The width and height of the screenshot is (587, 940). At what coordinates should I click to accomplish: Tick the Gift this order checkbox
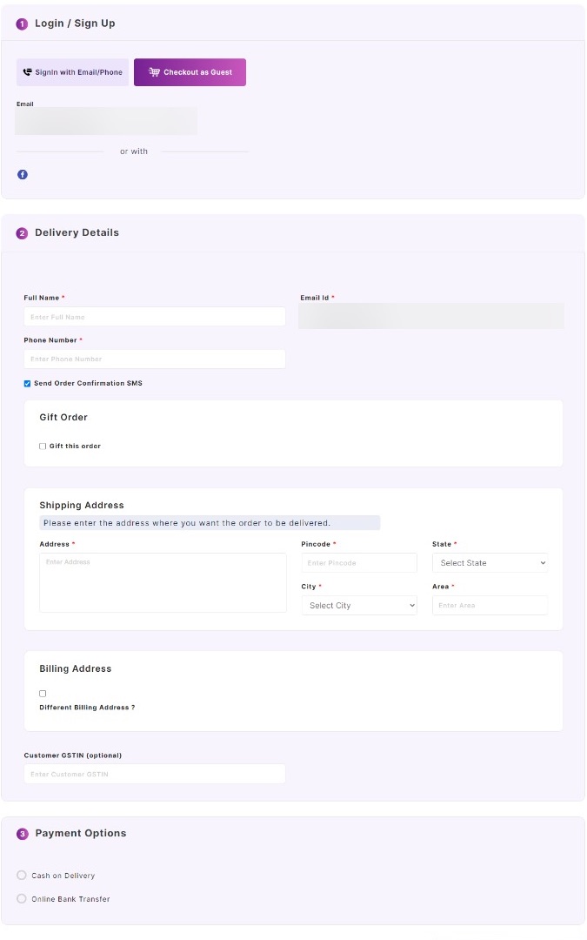pos(43,446)
